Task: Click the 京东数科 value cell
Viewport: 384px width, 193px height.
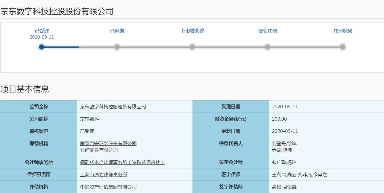Action: 135,119
